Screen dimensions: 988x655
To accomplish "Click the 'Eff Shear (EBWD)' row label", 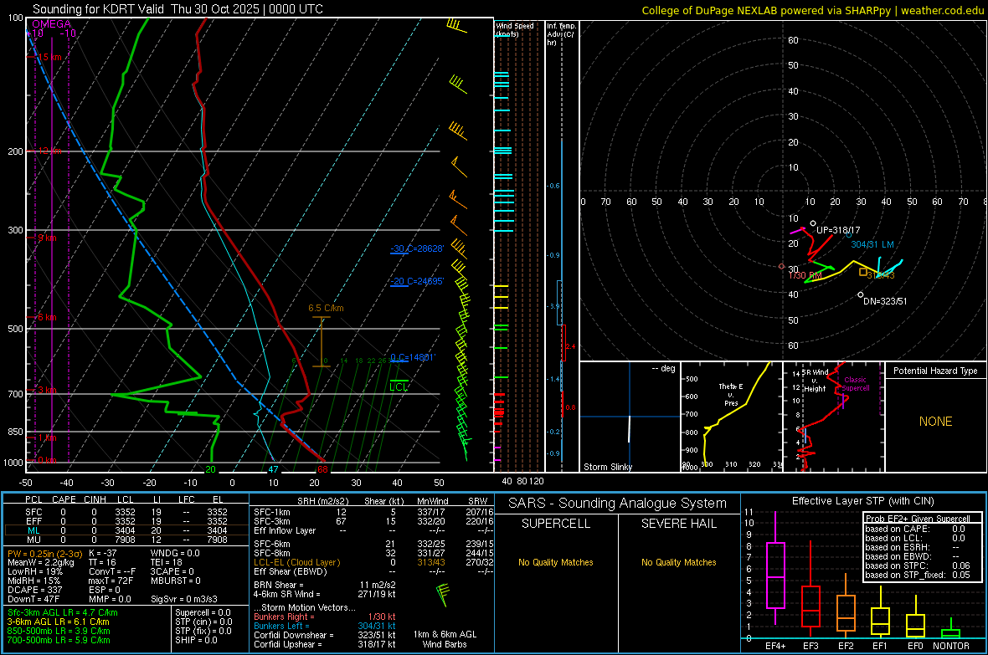I will click(x=291, y=572).
